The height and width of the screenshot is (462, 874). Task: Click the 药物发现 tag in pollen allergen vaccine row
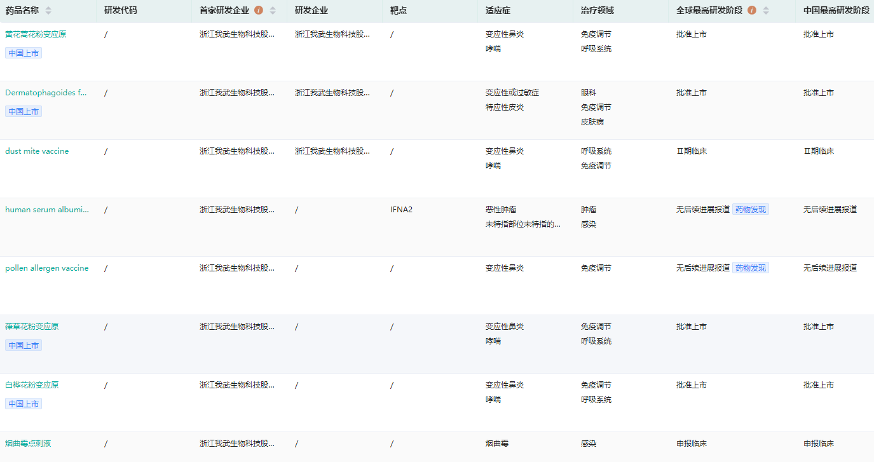tap(751, 268)
